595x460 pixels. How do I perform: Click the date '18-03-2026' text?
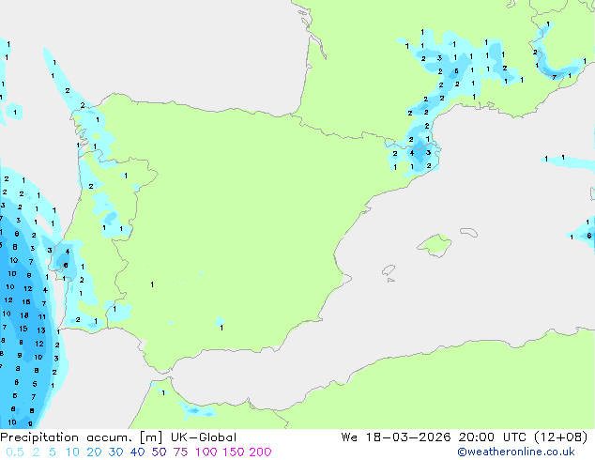(x=408, y=437)
